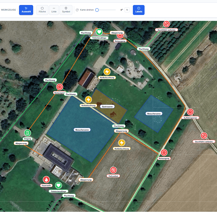
Task: Select the Auswahl selection tool
Action: tap(26, 10)
